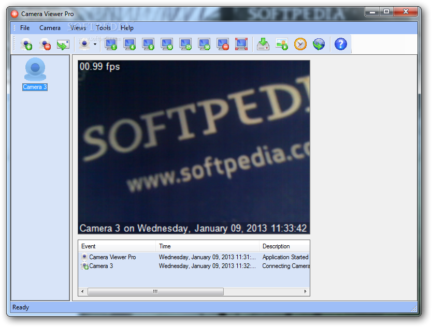Switch to the 36-camera view layout

(x=204, y=44)
